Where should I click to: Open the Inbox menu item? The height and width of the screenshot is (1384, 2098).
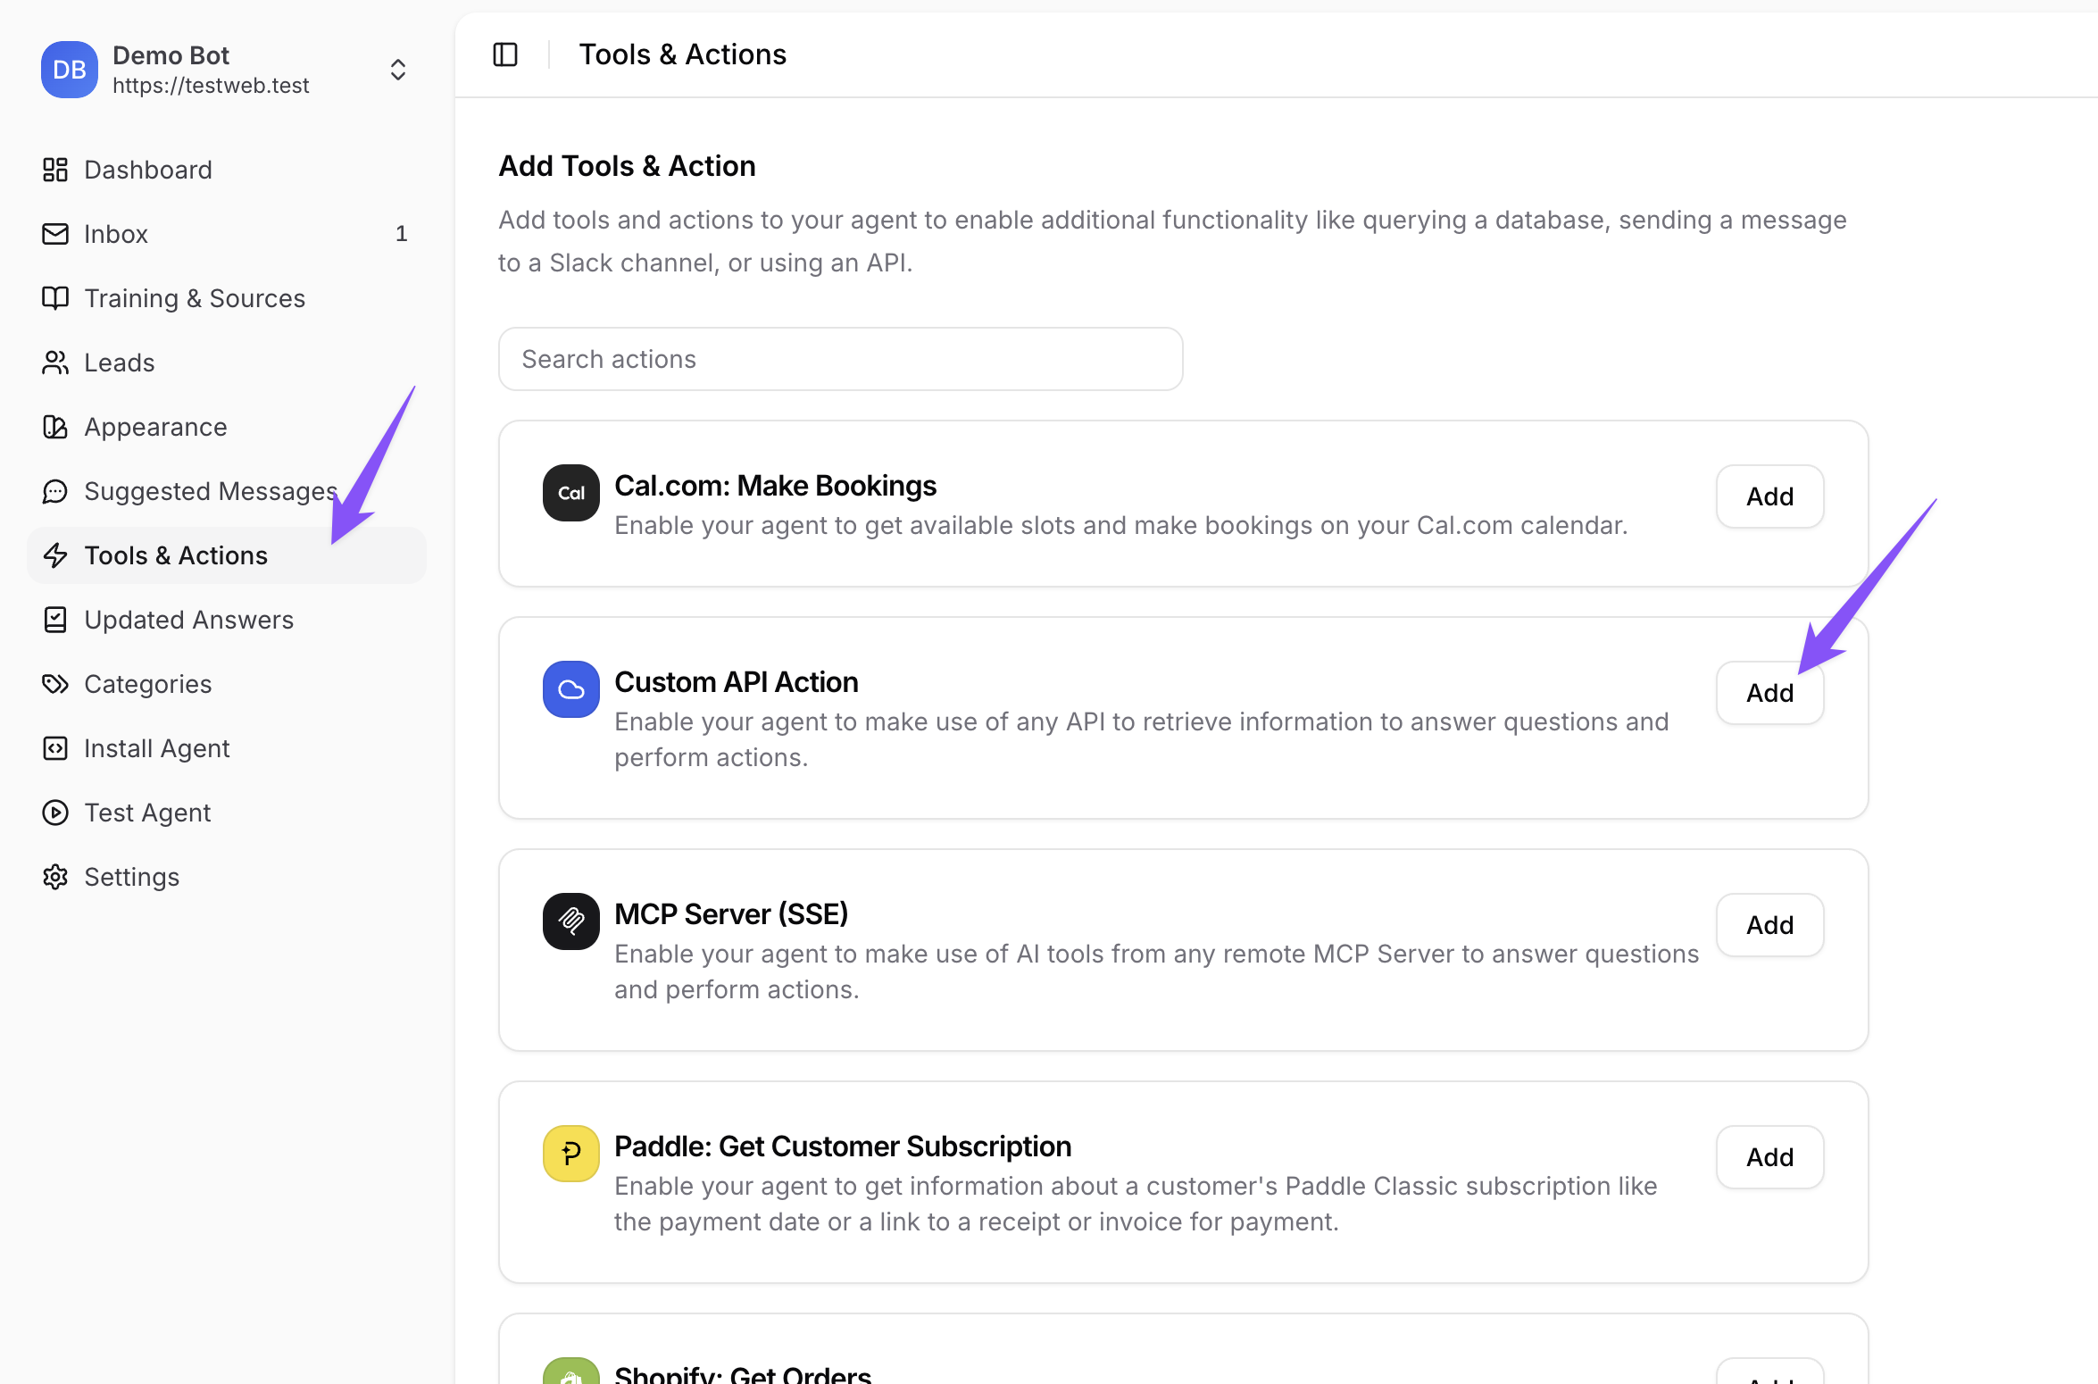pos(116,234)
